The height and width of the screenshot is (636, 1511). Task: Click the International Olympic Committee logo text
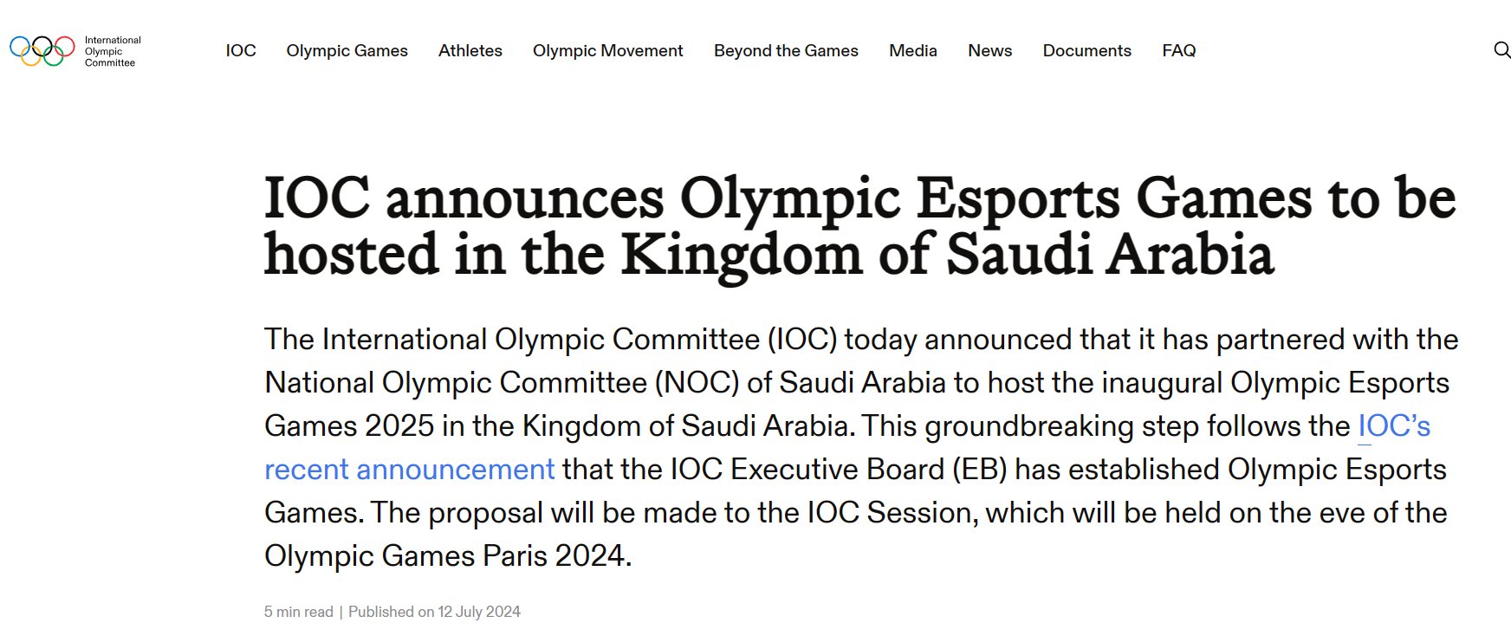coord(112,51)
